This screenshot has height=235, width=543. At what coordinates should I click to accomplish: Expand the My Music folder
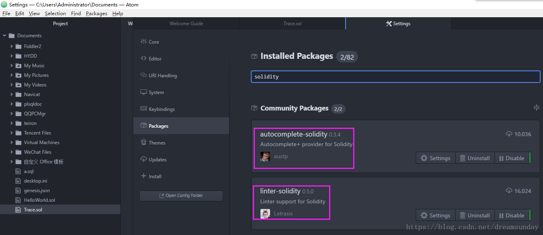(12, 66)
